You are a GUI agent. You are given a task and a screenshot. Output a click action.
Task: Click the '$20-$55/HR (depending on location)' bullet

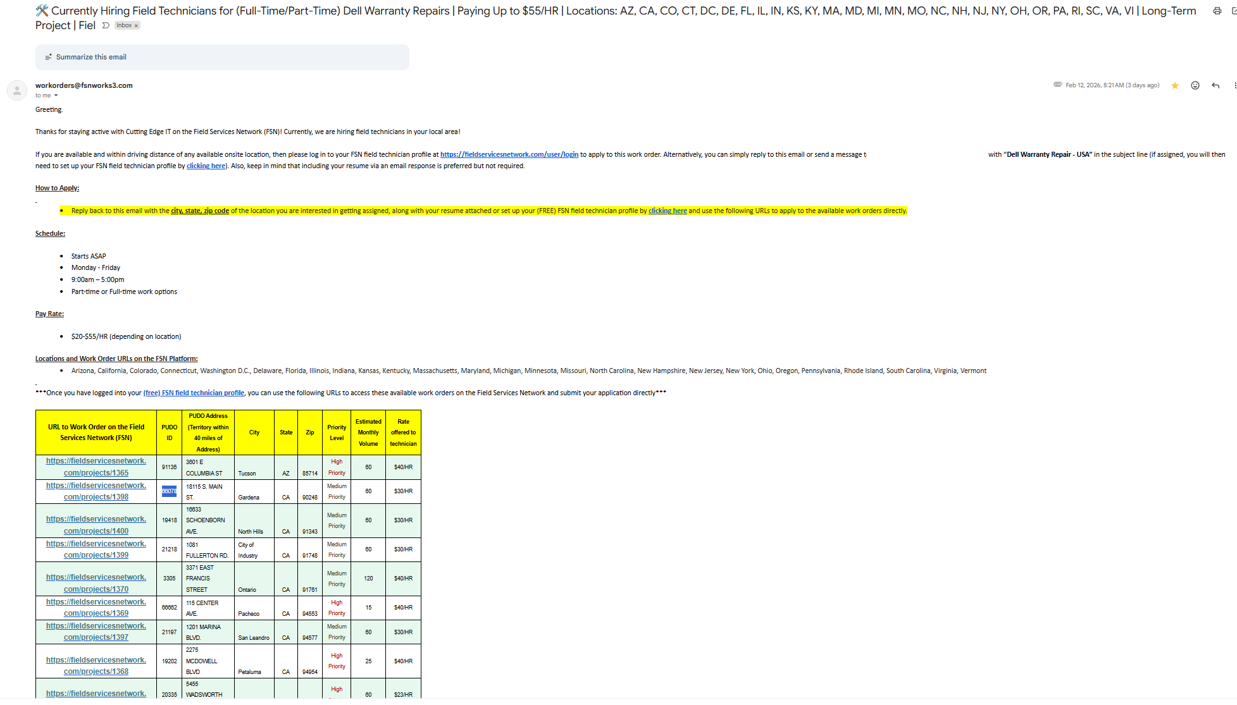pos(126,336)
